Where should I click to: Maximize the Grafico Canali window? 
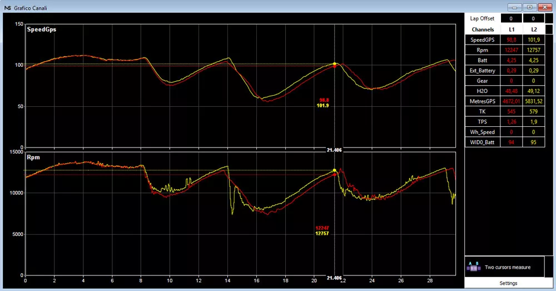pyautogui.click(x=529, y=7)
